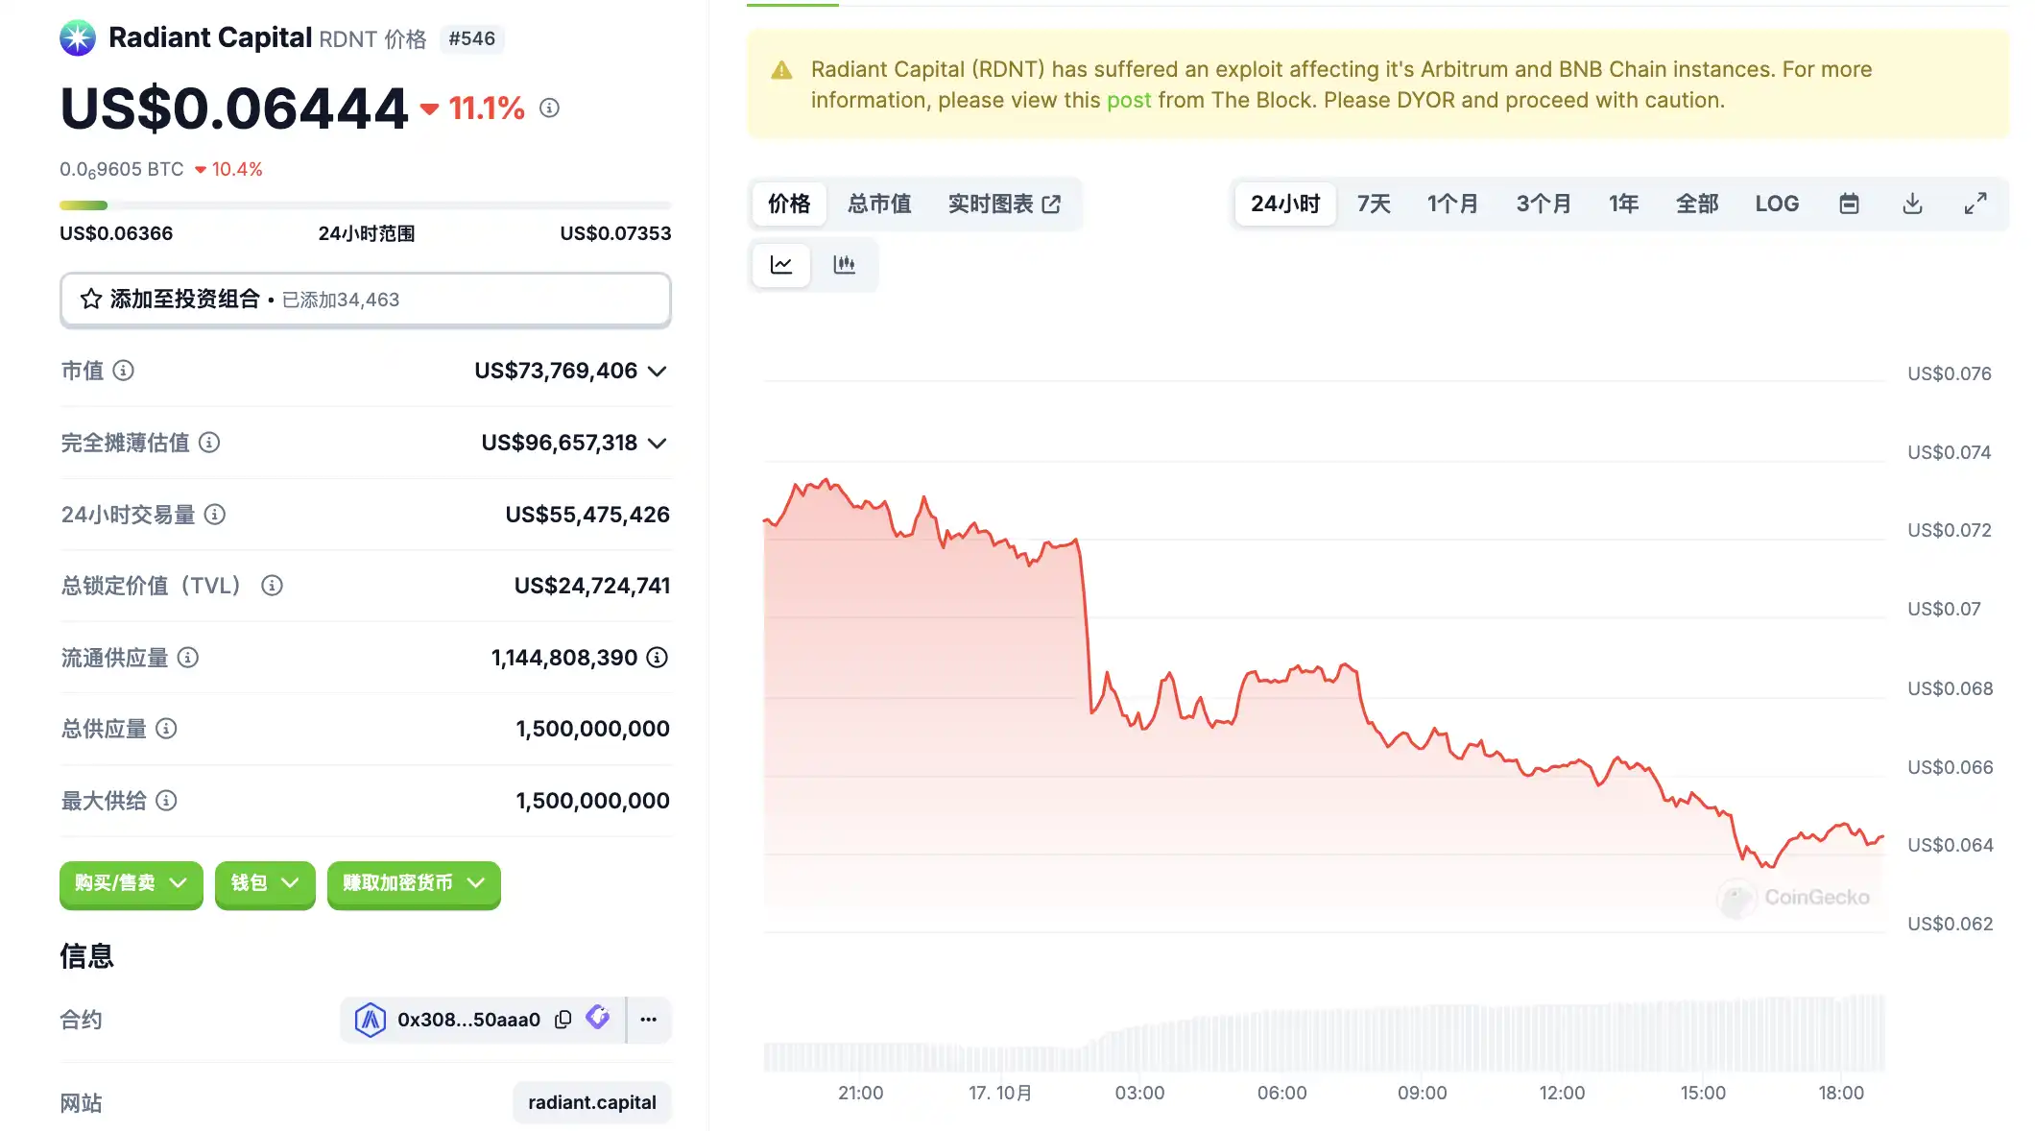2035x1131 pixels.
Task: Click the 24小时范围 price range bar
Action: click(365, 205)
